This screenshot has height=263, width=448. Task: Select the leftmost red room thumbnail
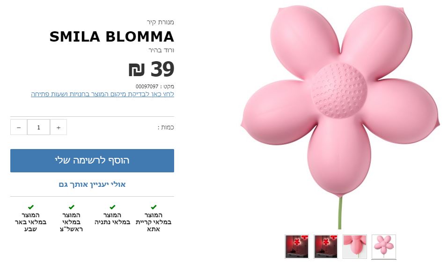pos(297,247)
